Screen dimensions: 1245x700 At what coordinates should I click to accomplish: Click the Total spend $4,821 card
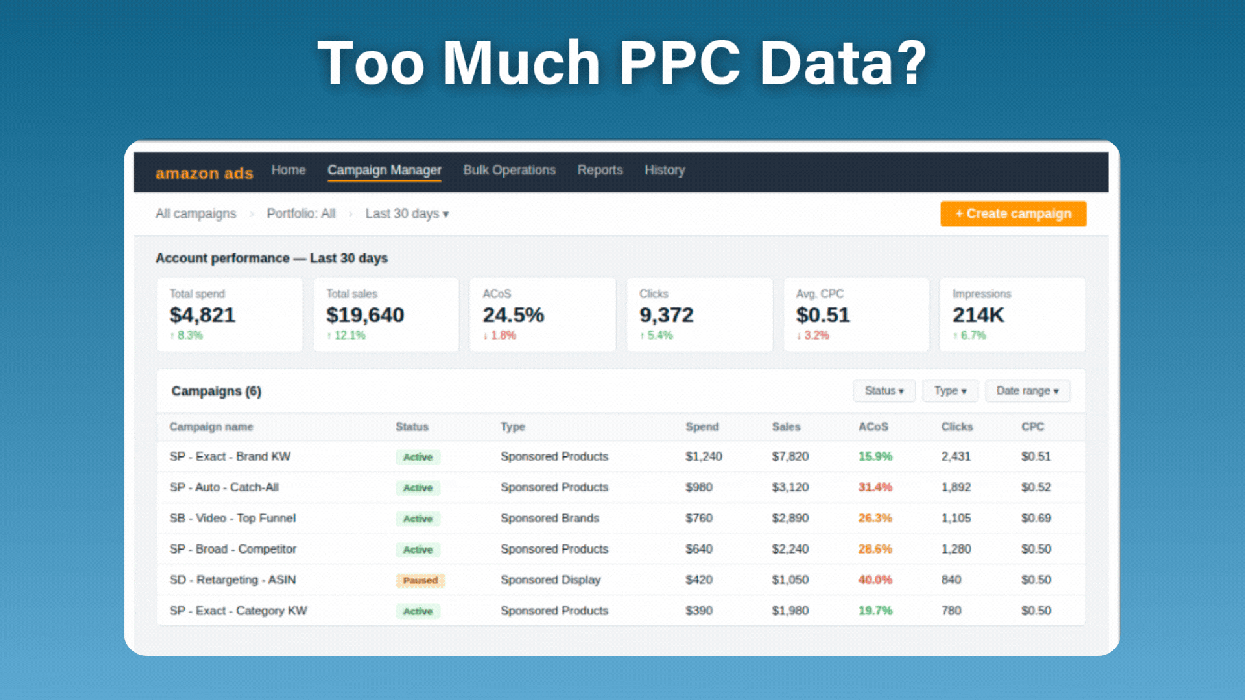click(230, 315)
